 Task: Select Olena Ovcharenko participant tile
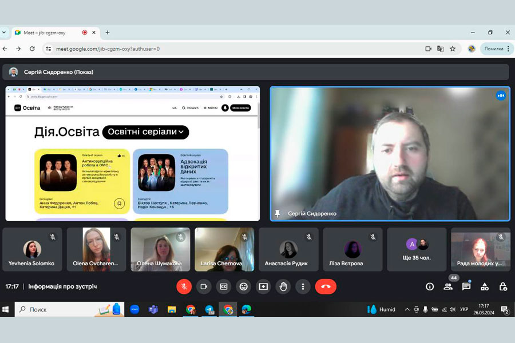(96, 249)
